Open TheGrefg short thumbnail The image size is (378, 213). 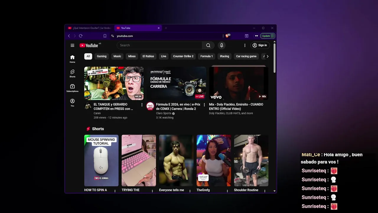tap(214, 161)
